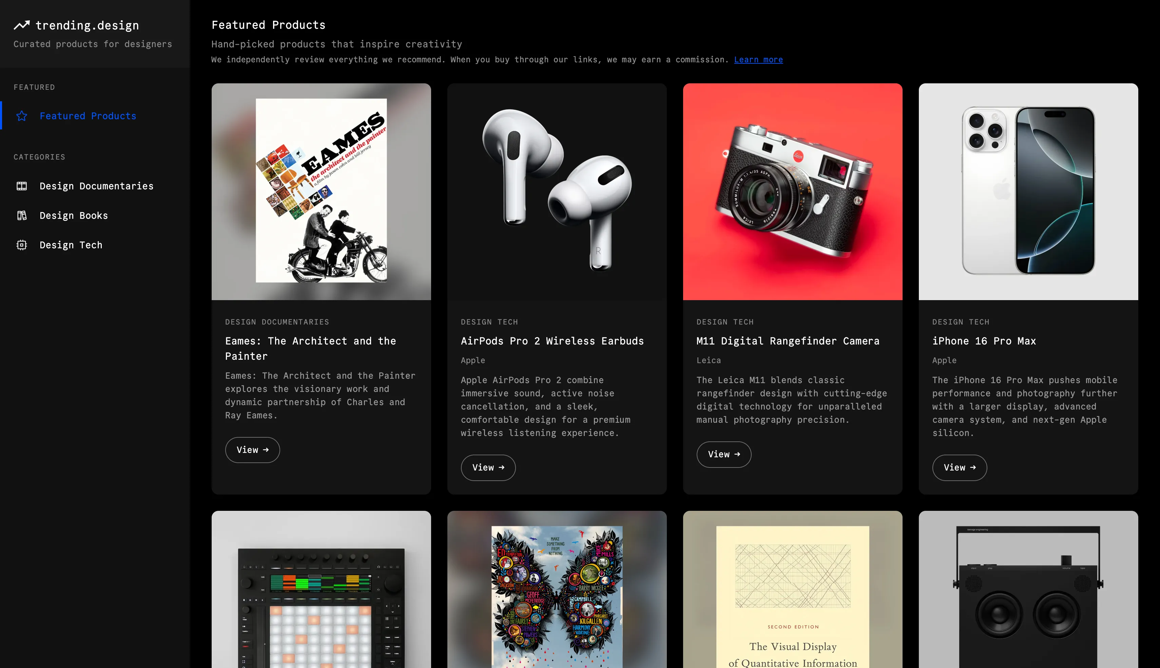Open the Eames poster thumbnail
The width and height of the screenshot is (1160, 668).
(321, 191)
